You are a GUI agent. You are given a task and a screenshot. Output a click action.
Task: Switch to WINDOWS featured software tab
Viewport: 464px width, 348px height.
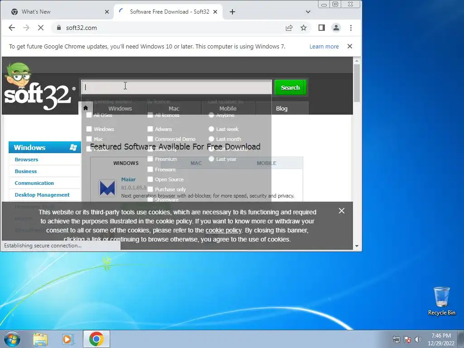(x=126, y=163)
